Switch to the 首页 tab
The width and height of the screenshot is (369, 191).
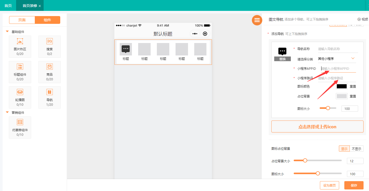point(8,5)
